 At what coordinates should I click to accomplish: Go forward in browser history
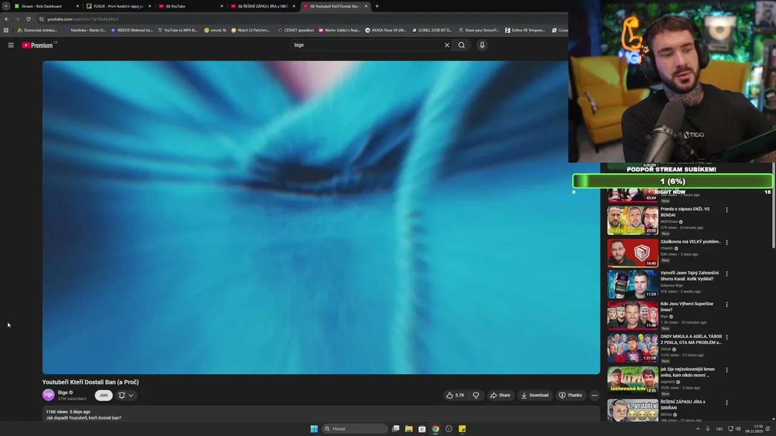(x=18, y=19)
